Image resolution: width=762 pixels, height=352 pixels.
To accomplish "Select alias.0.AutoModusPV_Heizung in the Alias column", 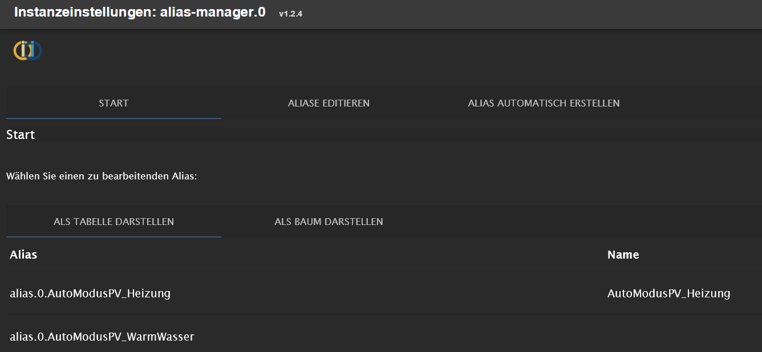I will click(90, 293).
